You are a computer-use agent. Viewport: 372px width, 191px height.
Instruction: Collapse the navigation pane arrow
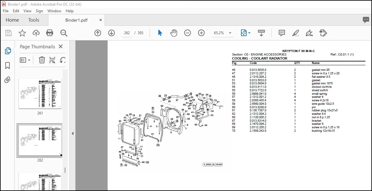73,134
